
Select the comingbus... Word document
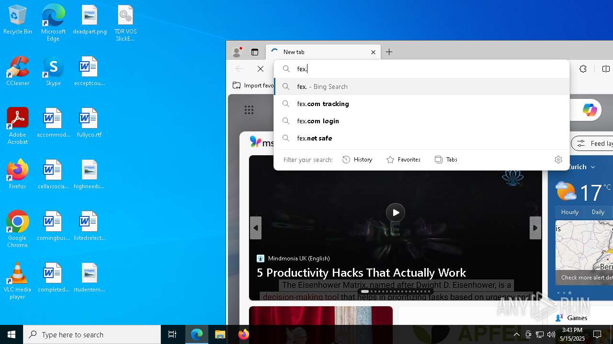[53, 226]
